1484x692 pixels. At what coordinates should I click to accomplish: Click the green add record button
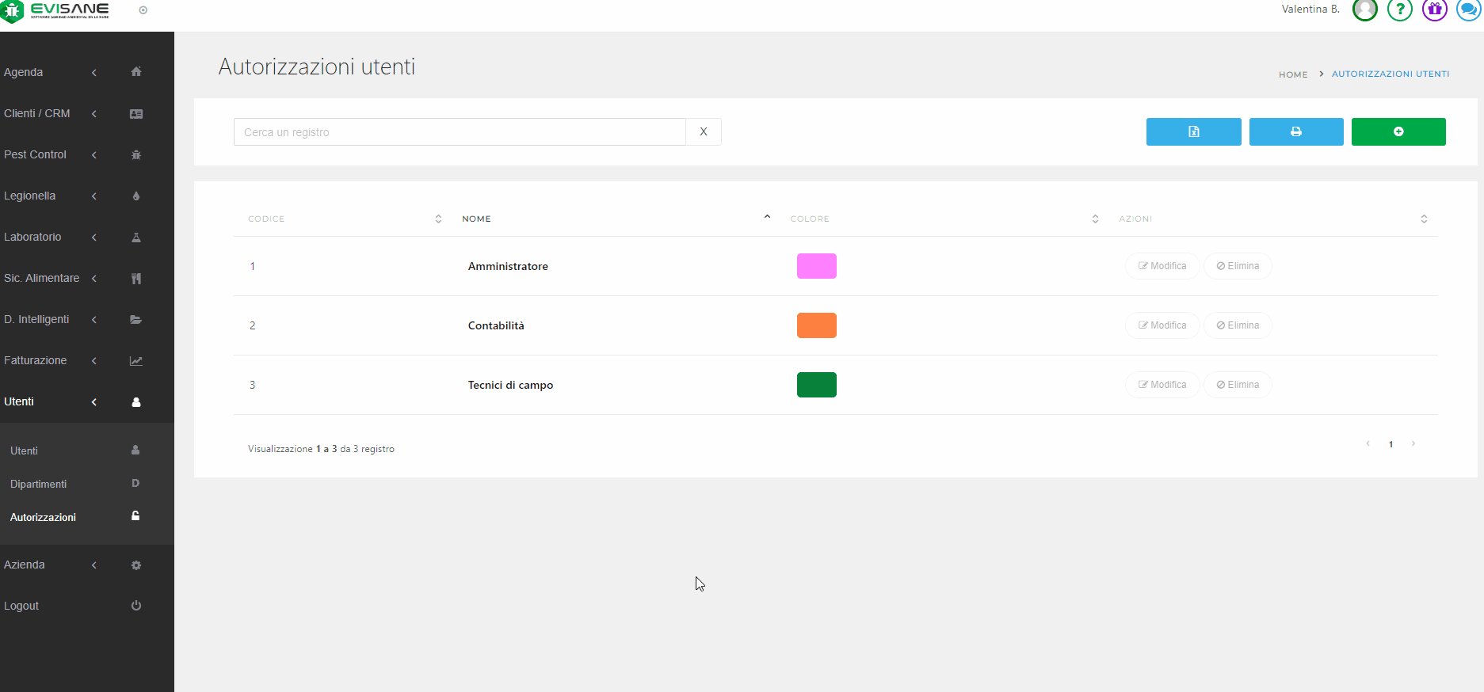click(x=1398, y=131)
